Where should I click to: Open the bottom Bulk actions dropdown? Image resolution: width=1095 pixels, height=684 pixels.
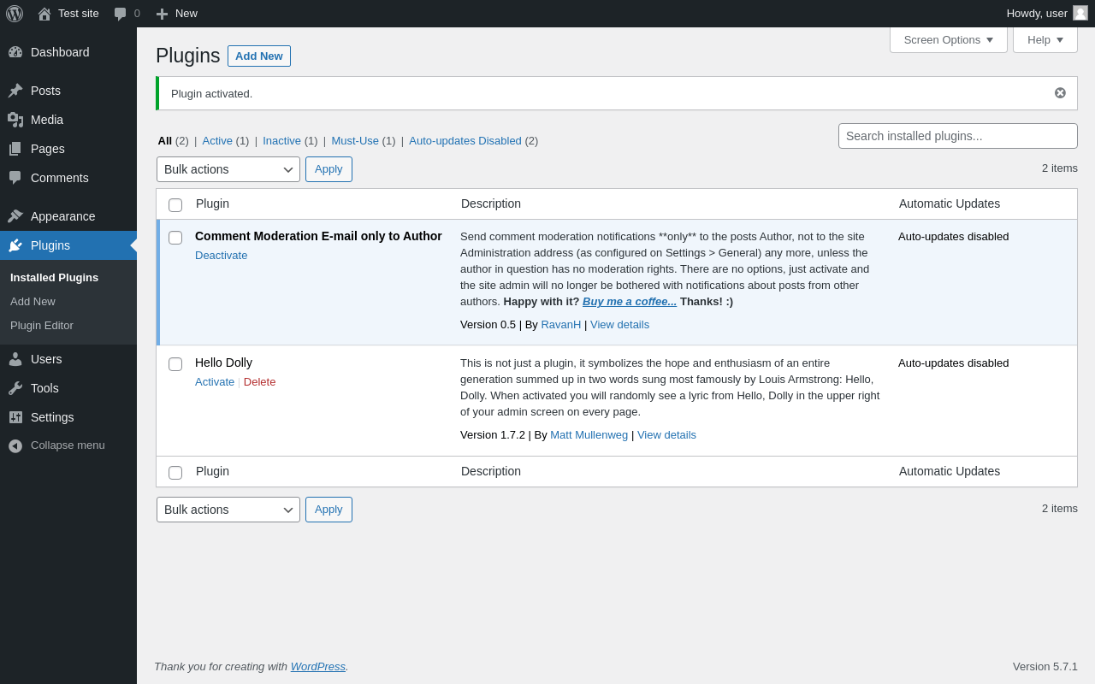click(x=228, y=510)
